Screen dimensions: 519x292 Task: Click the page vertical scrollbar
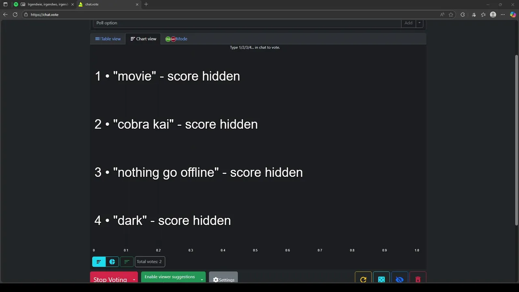click(517, 140)
